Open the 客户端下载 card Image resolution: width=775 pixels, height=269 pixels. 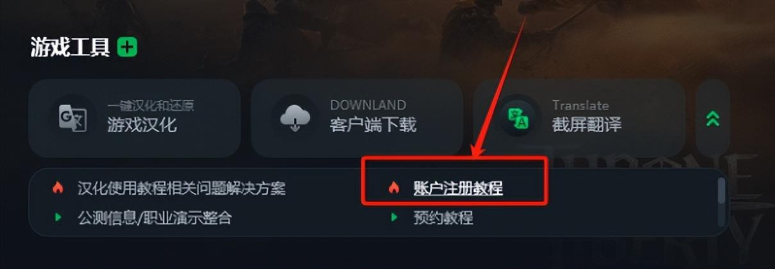pos(357,118)
